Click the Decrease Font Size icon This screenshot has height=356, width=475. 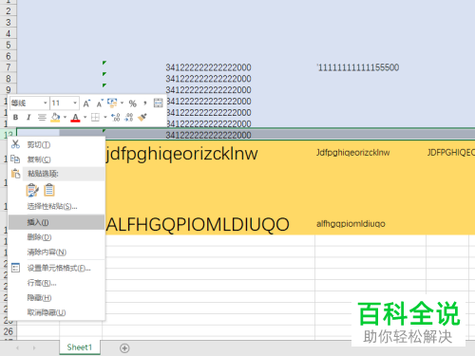pyautogui.click(x=100, y=103)
